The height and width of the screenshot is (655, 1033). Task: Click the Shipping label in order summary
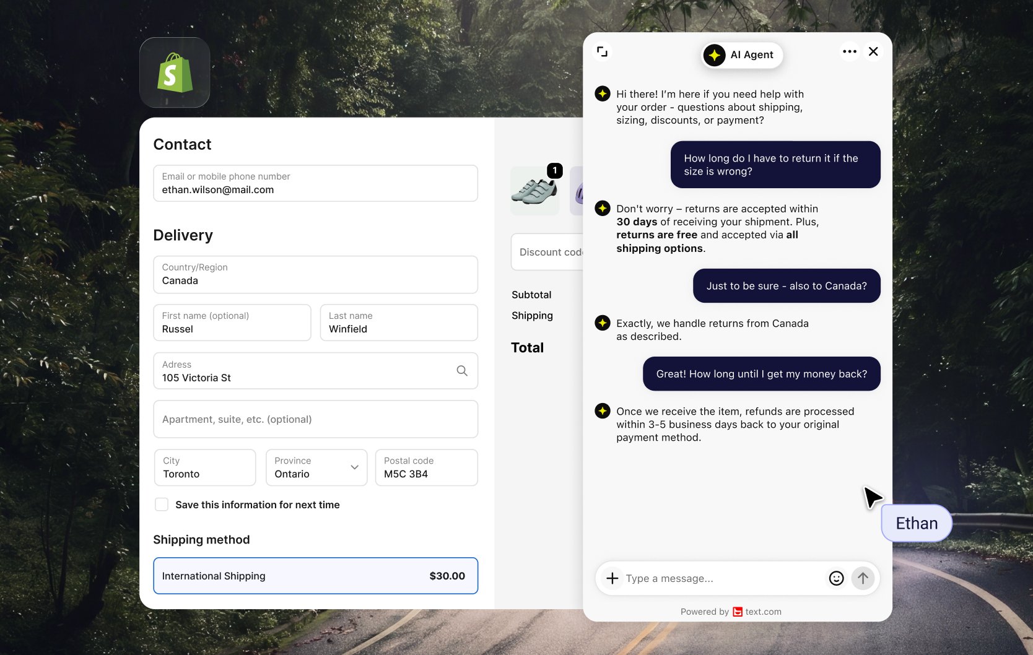point(532,315)
